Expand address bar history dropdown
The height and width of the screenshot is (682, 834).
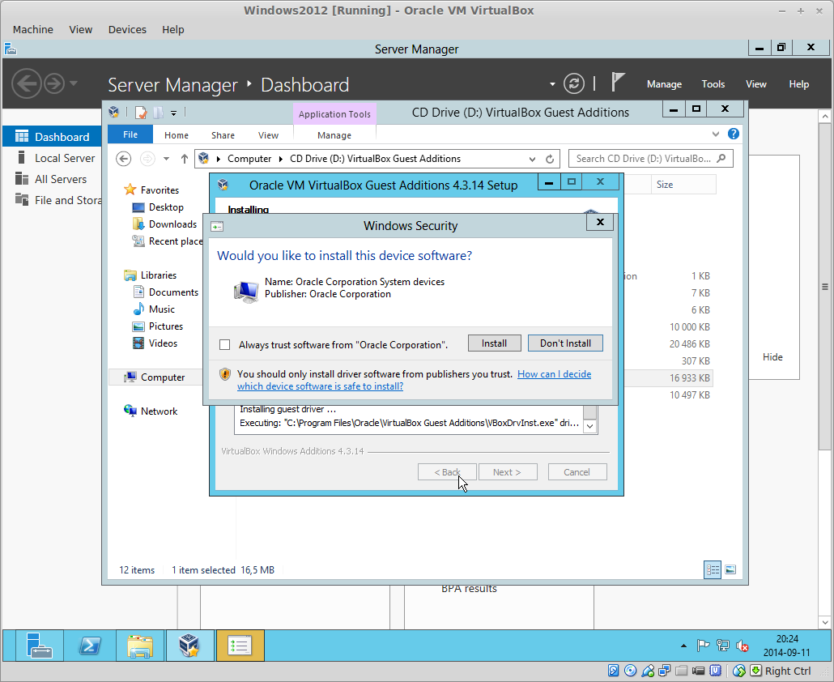(x=532, y=159)
